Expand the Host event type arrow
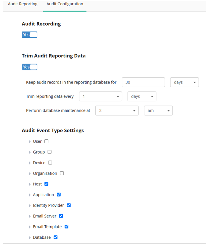Viewport: 206px width, 244px height. (30, 184)
